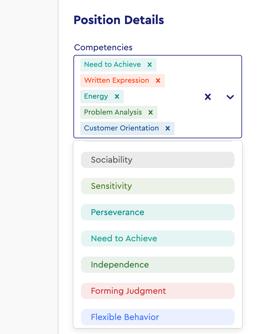The image size is (257, 334).
Task: Pick Flexible Behavior from the list
Action: point(157,317)
